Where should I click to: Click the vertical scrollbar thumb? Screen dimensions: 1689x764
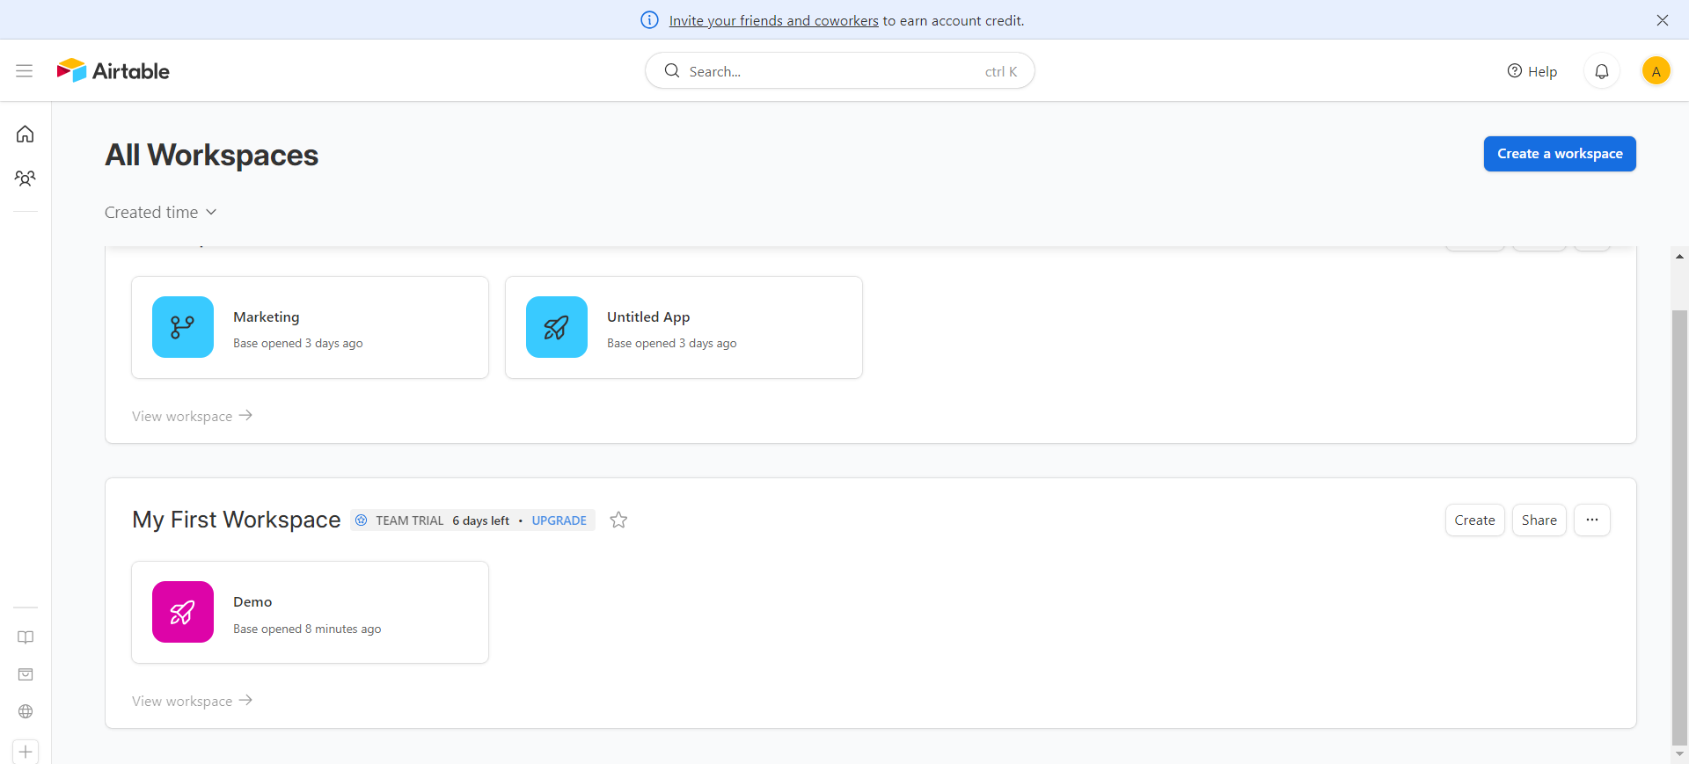pos(1679,528)
